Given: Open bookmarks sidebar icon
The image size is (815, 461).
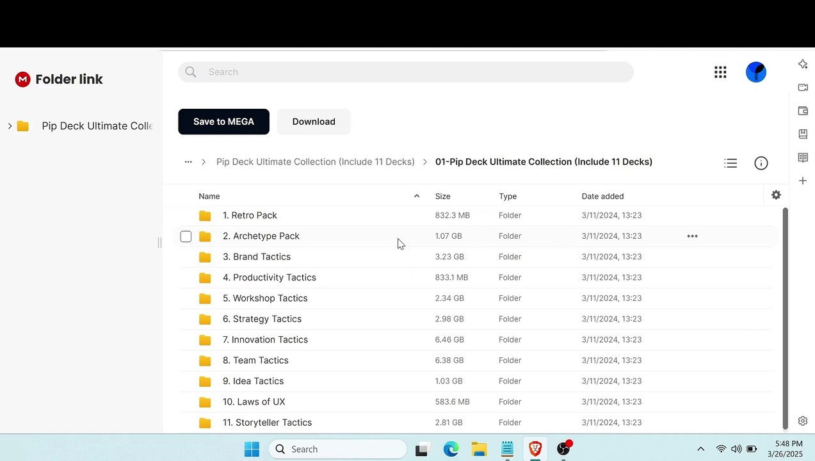Looking at the screenshot, I should tap(803, 134).
